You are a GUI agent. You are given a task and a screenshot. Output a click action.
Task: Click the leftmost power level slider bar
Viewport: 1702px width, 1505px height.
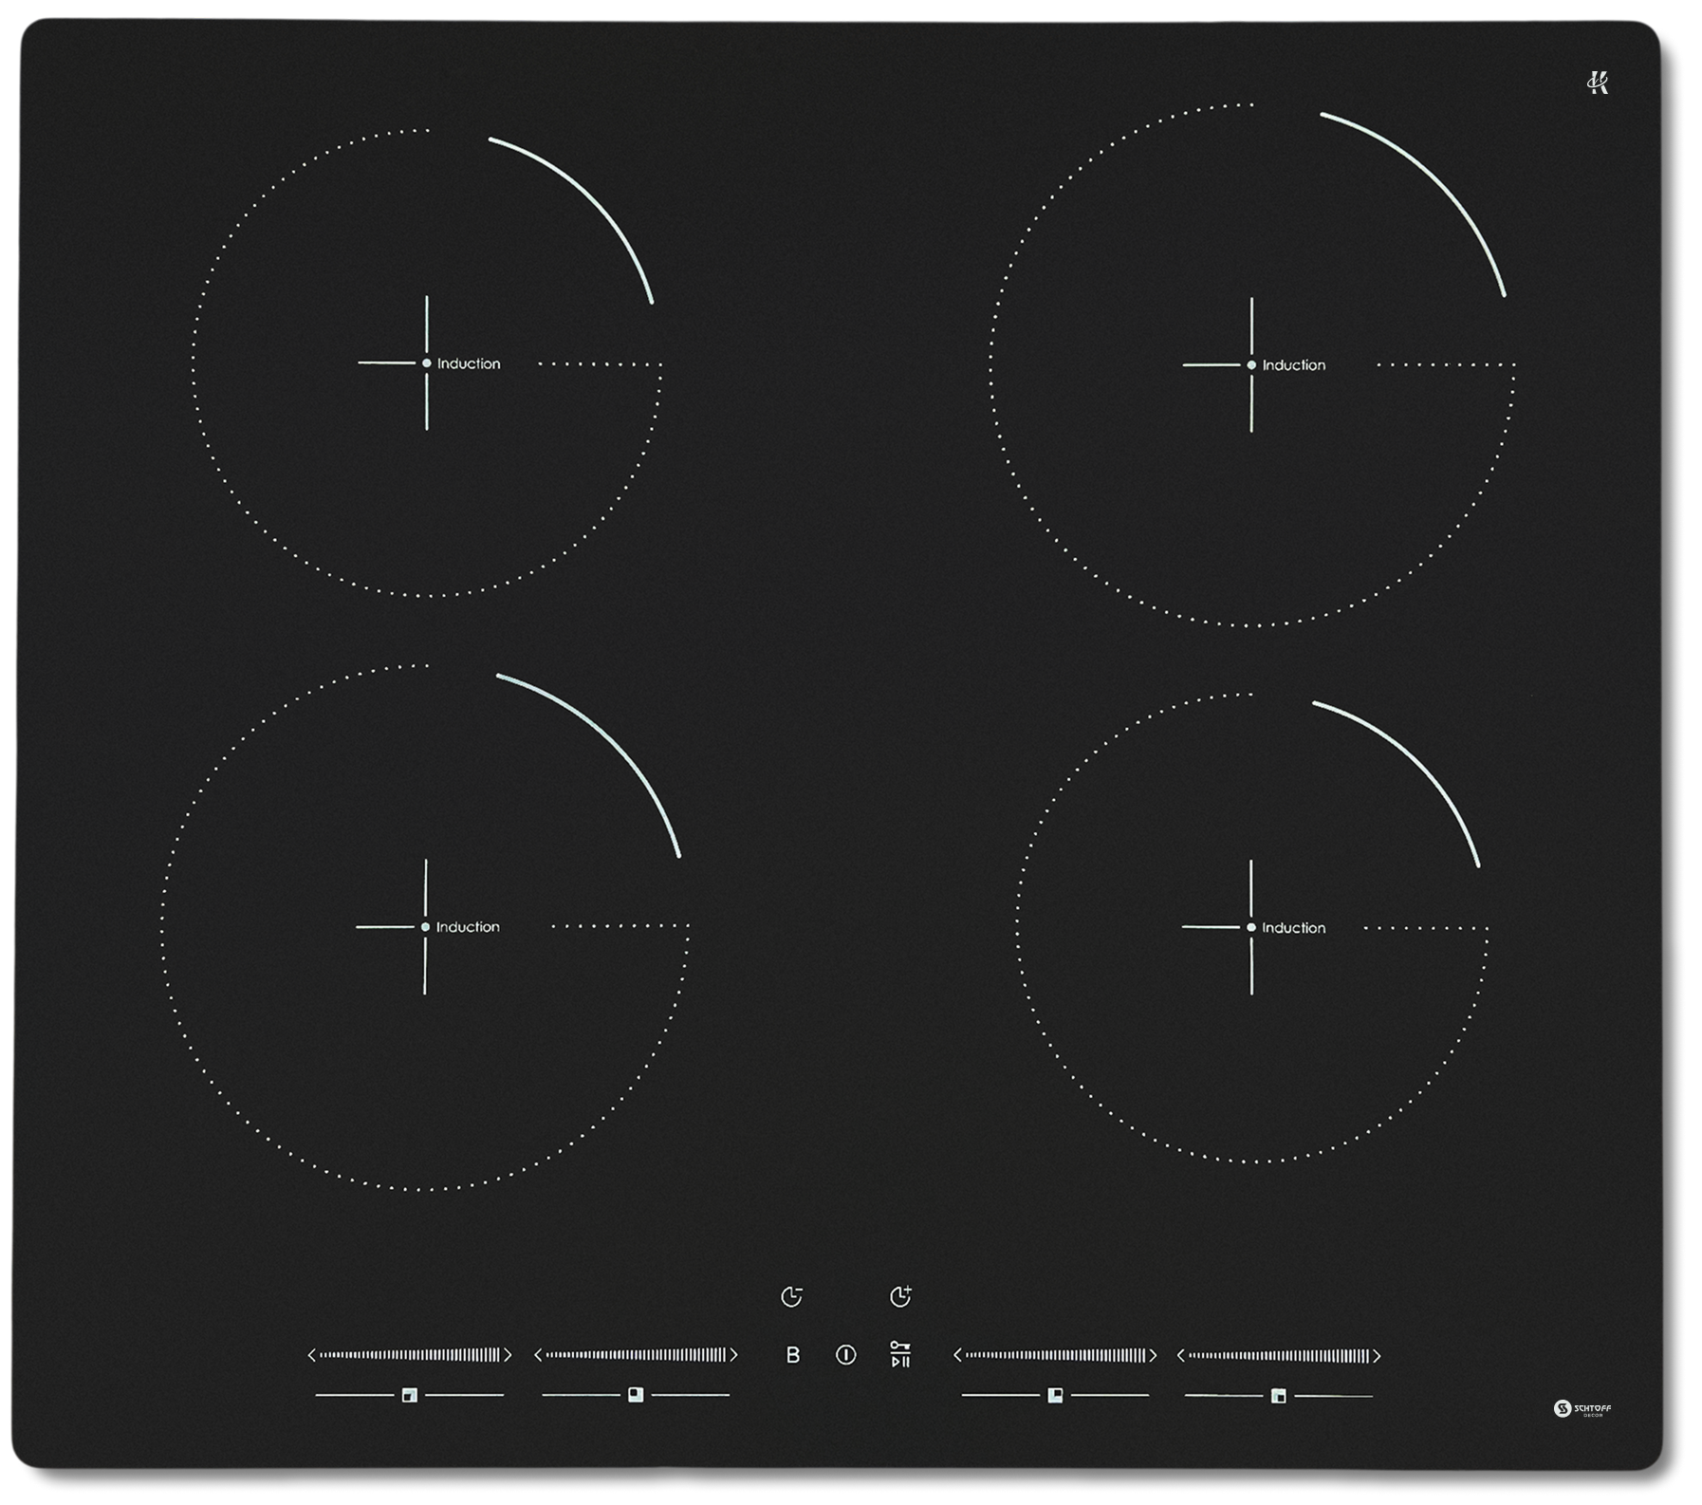tap(410, 1355)
